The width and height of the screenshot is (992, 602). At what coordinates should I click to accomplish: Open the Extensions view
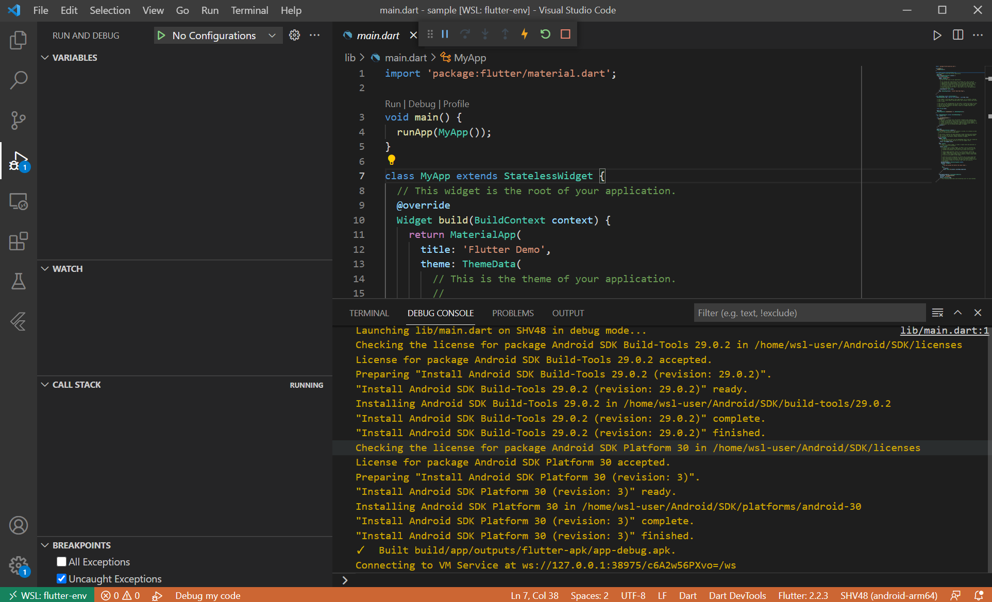[19, 241]
